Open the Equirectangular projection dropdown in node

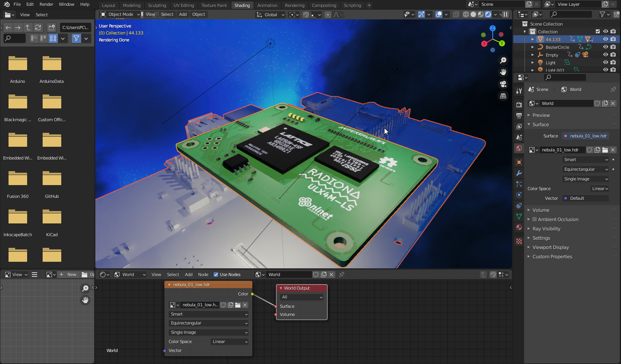(209, 323)
